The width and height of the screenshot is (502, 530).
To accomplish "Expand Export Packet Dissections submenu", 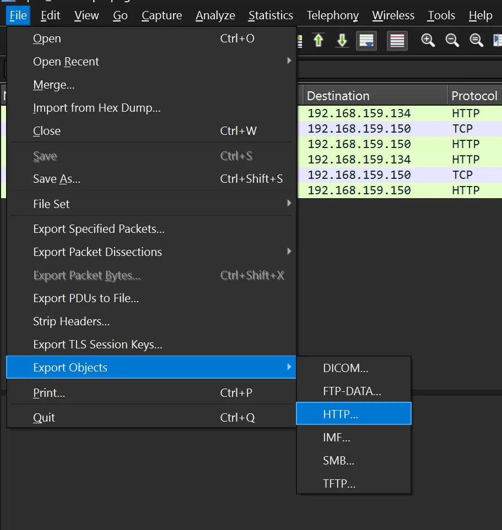I will coord(151,252).
